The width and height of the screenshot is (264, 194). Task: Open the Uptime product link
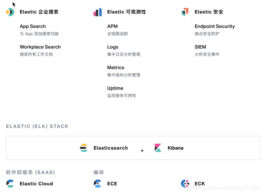coord(115,88)
